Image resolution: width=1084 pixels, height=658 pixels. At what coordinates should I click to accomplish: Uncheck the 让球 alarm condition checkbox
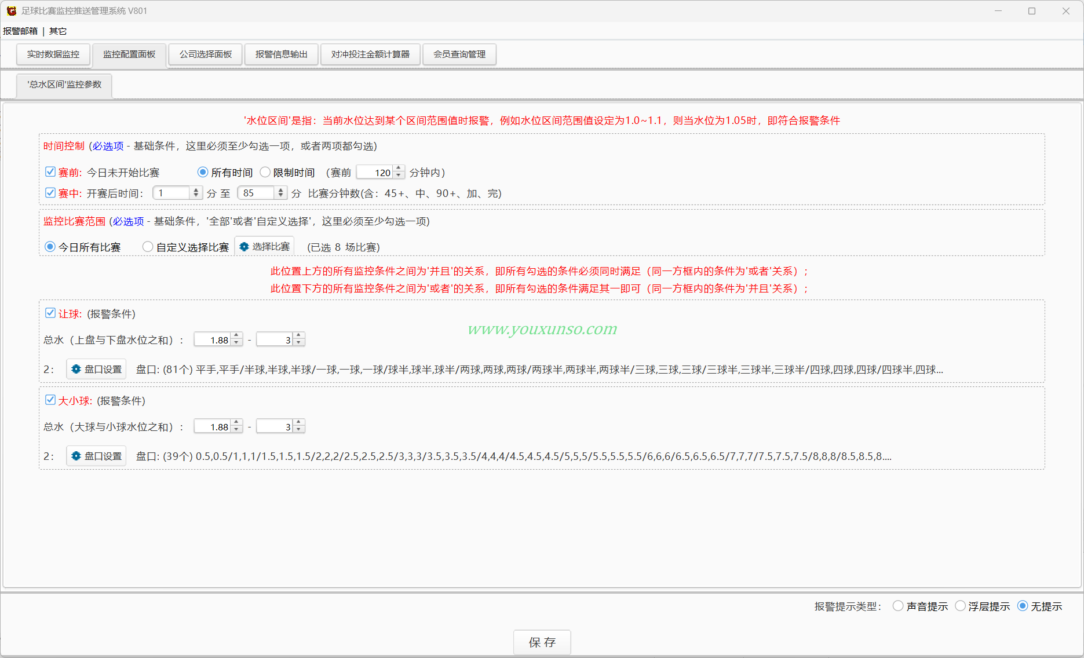tap(50, 313)
